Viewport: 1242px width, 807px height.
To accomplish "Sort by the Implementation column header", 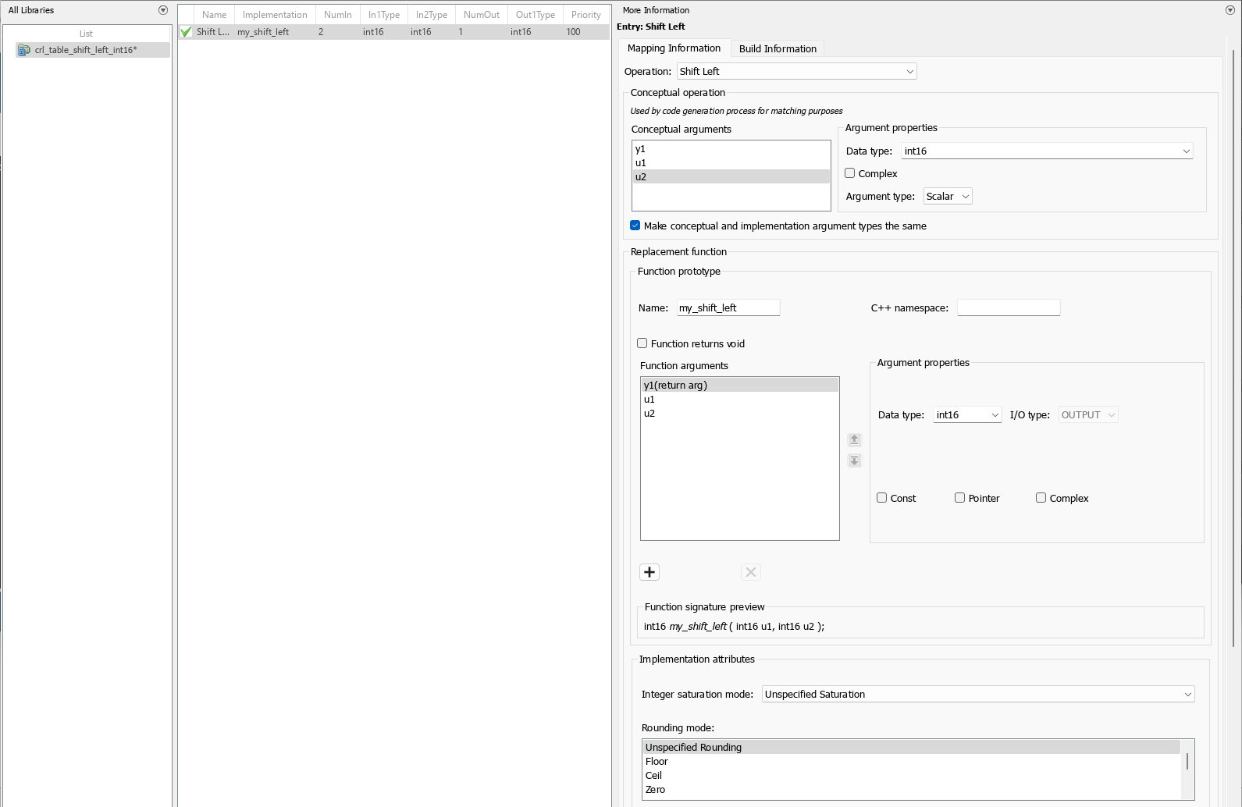I will (x=275, y=15).
